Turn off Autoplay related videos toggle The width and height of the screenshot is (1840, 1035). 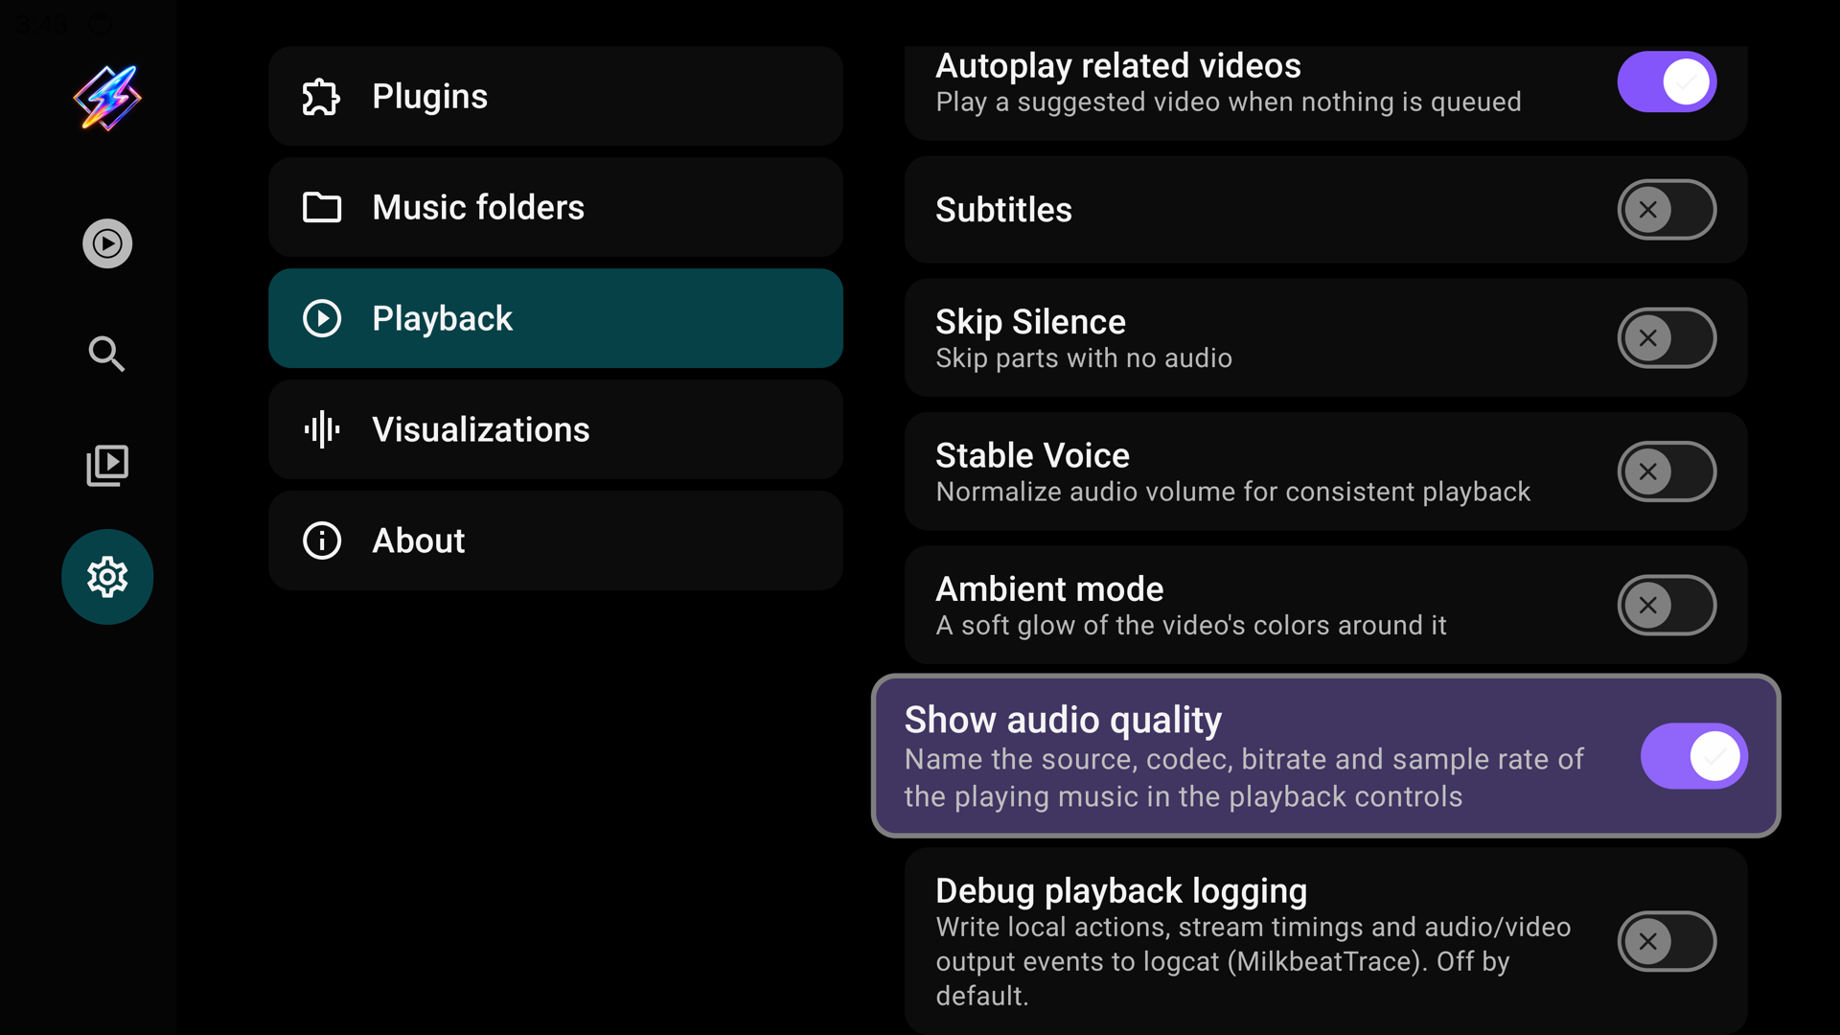click(x=1667, y=81)
